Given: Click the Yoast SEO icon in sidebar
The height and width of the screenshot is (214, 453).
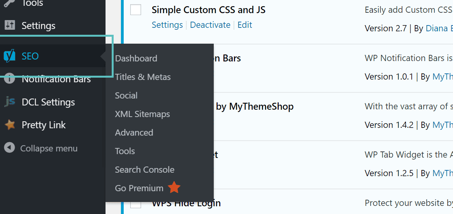Looking at the screenshot, I should 10,56.
